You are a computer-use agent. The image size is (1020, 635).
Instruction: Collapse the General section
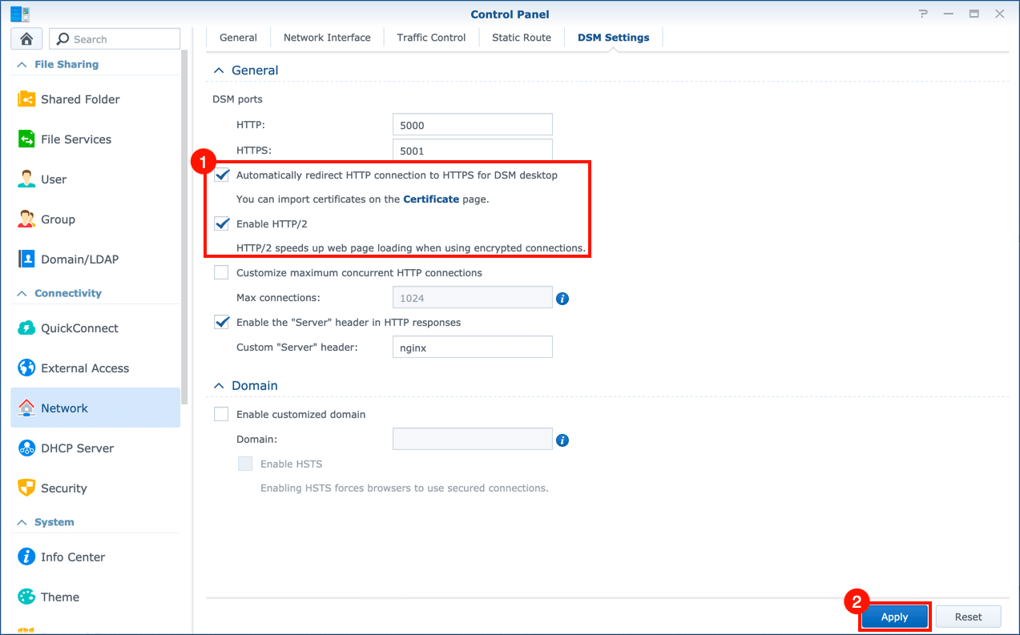click(219, 70)
